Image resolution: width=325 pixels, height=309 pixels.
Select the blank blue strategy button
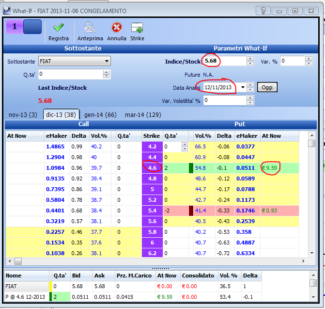pyautogui.click(x=32, y=27)
